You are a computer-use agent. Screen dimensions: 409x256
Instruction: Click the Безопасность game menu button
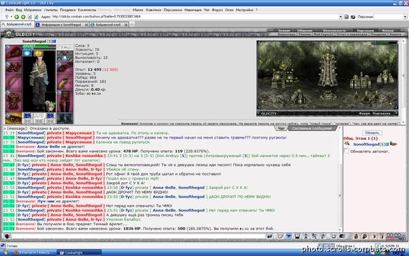tap(335, 31)
